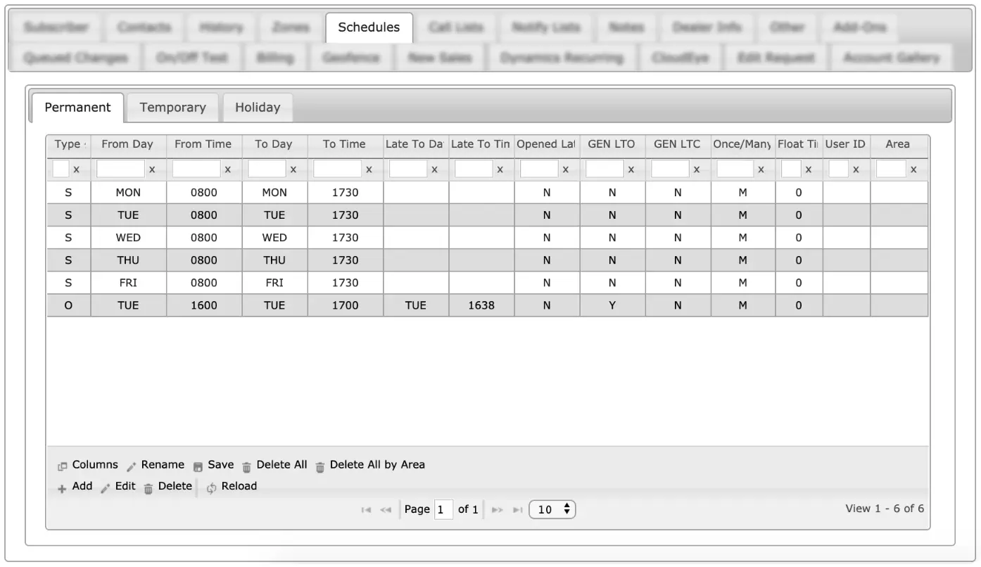
Task: Open the Account Gallery tab
Action: coord(891,58)
